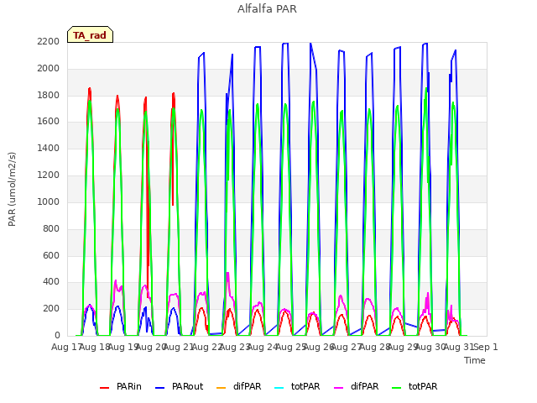Click the Aug 28 x-axis date label
Image resolution: width=537 pixels, height=403 pixels.
(374, 347)
